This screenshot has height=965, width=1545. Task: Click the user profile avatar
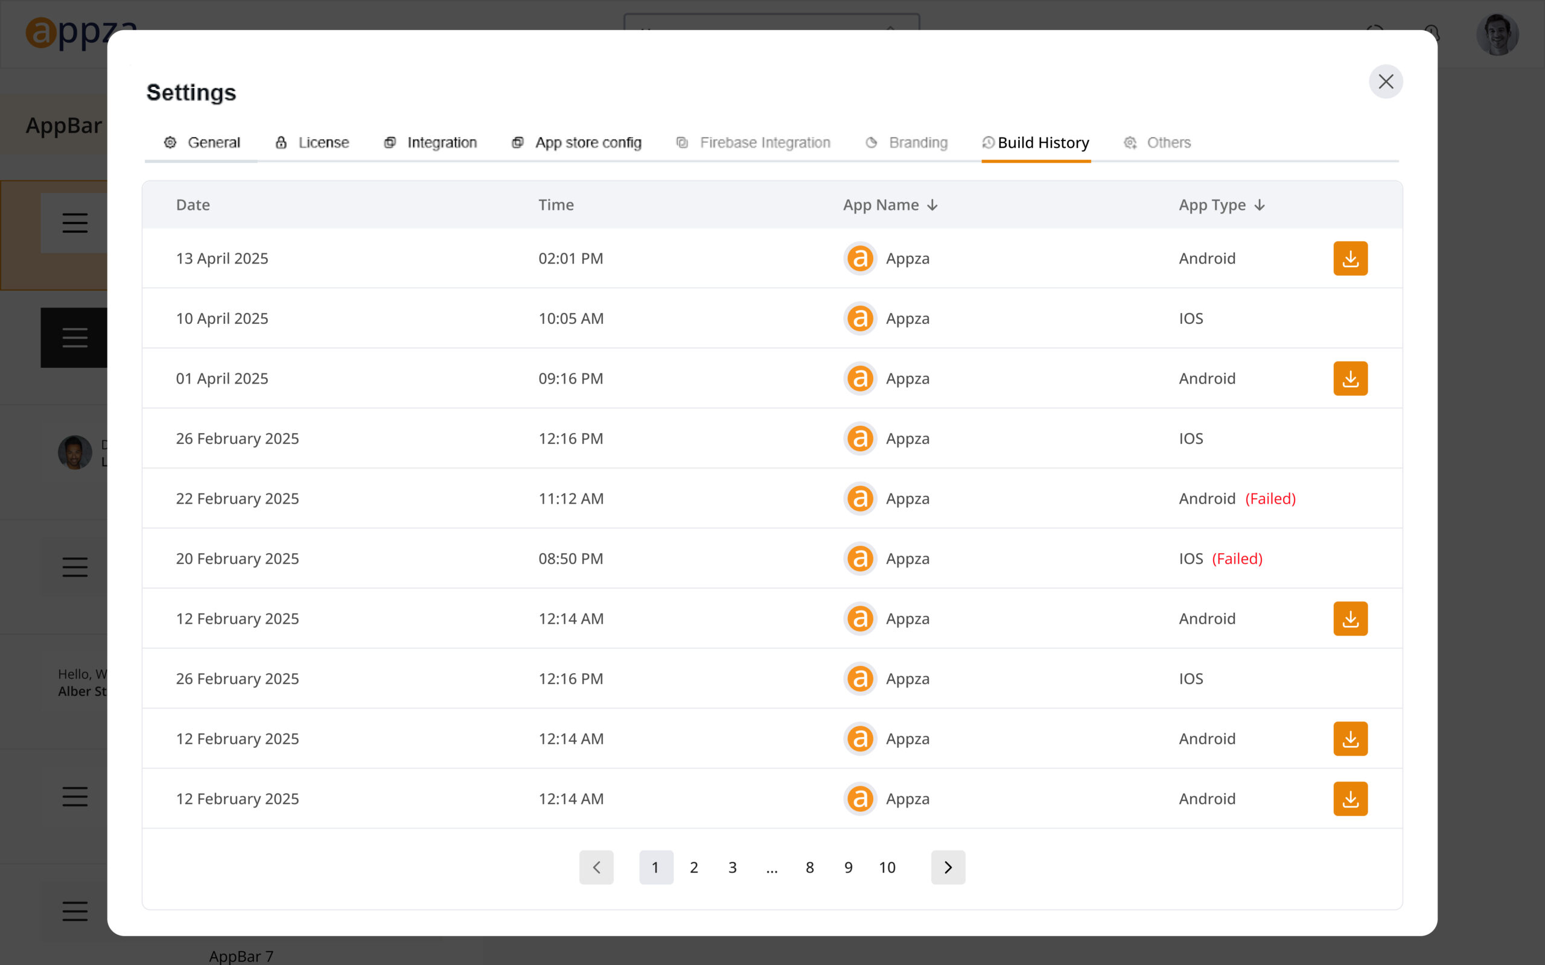pyautogui.click(x=1497, y=34)
